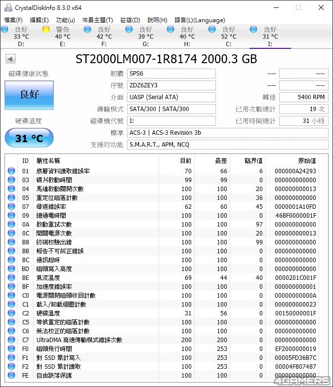Select row 磁頭寫入高度

pos(163,269)
